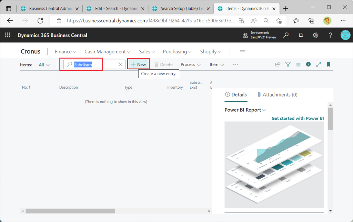Screen dimensions: 353x222
Task: Open the notifications bell
Action: coord(301,35)
